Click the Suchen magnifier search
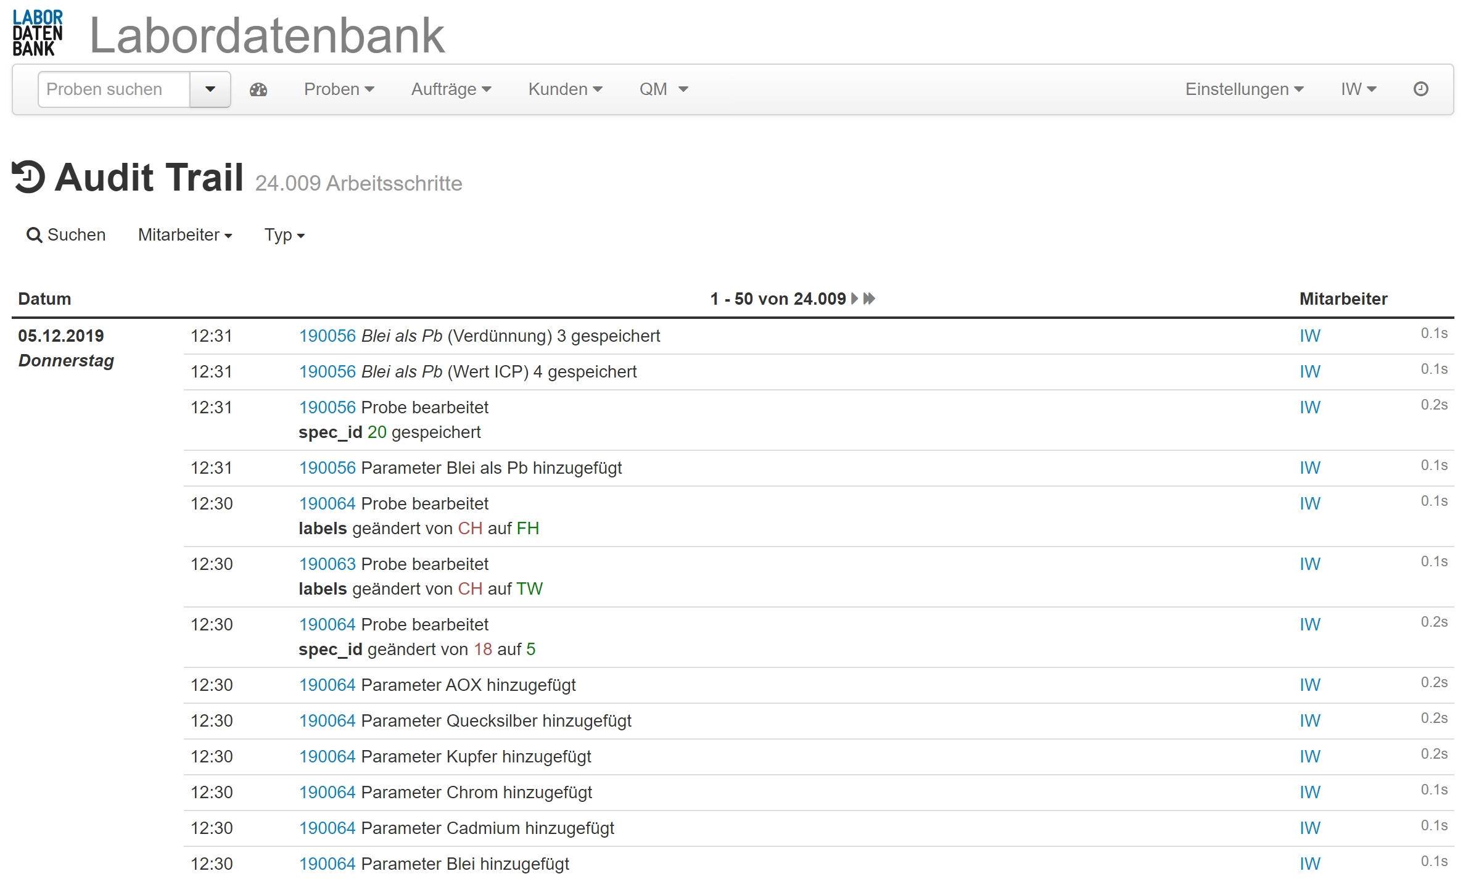The width and height of the screenshot is (1471, 879). (x=66, y=235)
